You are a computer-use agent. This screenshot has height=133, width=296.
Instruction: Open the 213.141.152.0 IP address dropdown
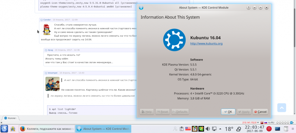(251, 123)
